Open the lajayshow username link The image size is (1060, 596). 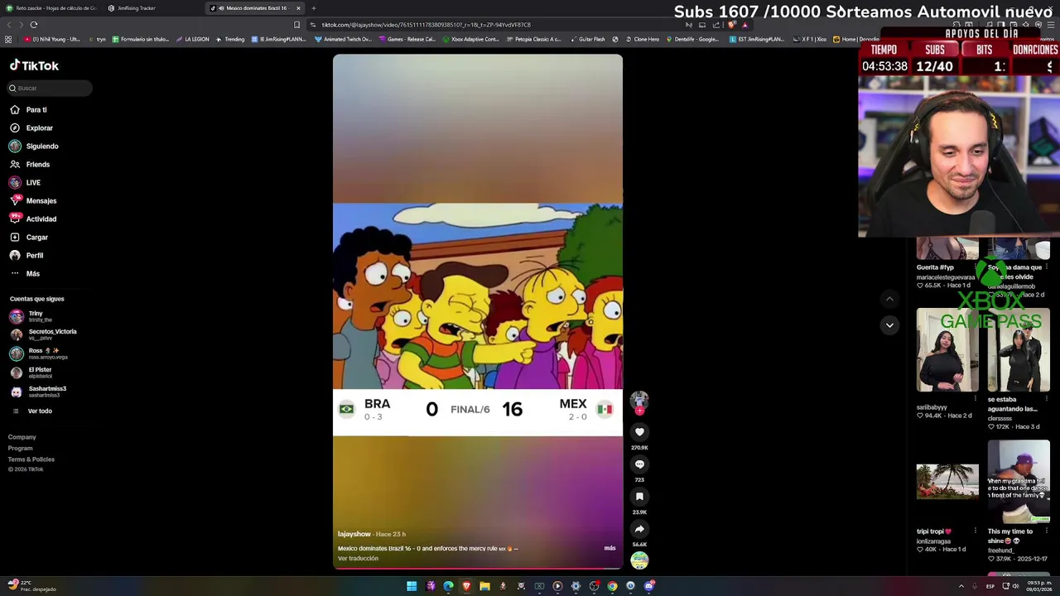click(x=354, y=534)
